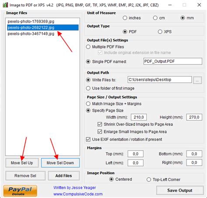This screenshot has height=198, width=207.
Task: Click the Bottom (mm) margin field
Action: click(194, 154)
